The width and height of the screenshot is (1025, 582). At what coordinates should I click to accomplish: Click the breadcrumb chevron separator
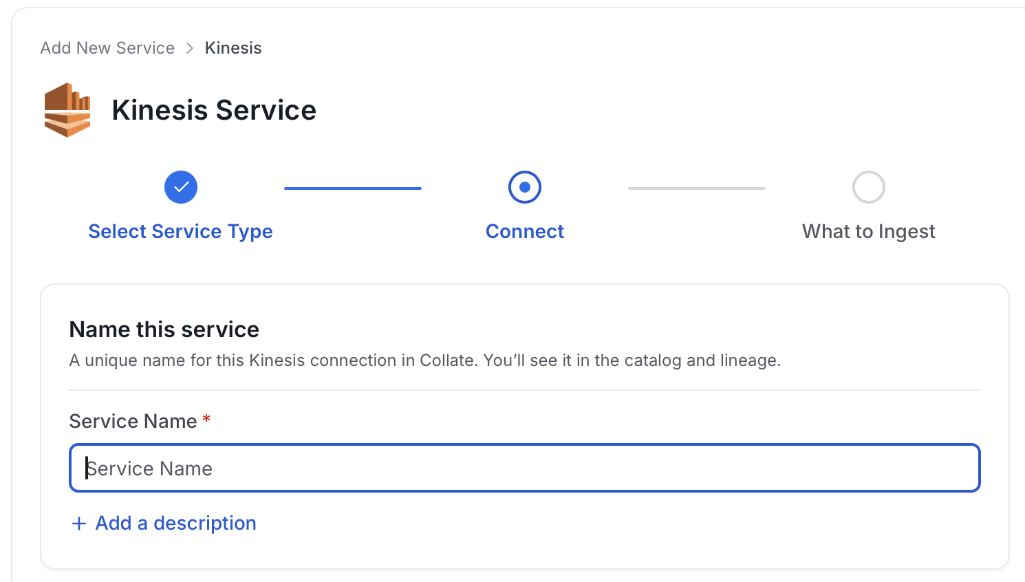pyautogui.click(x=190, y=48)
